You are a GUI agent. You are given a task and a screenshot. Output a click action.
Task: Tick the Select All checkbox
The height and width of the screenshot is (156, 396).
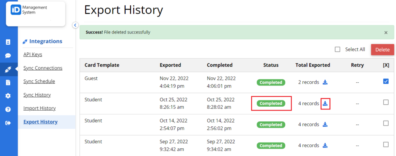(x=337, y=49)
